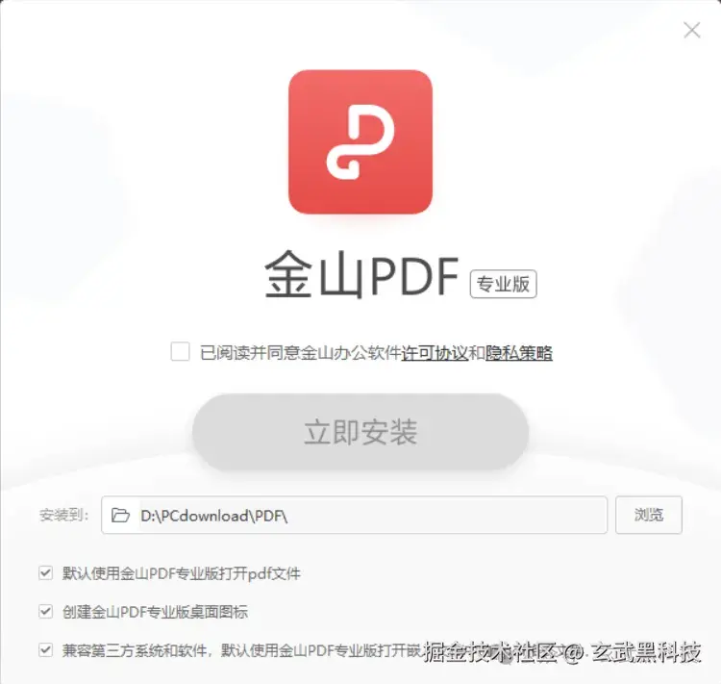Click the 兼容第三方系统和软件 label text
The image size is (721, 684).
(135, 650)
